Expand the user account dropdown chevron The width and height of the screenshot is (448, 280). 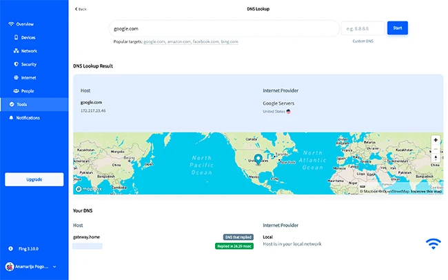pyautogui.click(x=55, y=267)
